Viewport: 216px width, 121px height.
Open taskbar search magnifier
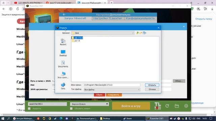[8, 119]
